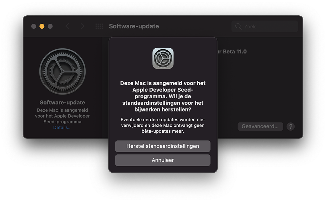Viewport: 326px width, 203px height.
Task: Go forward with the right chevron
Action: 82,26
